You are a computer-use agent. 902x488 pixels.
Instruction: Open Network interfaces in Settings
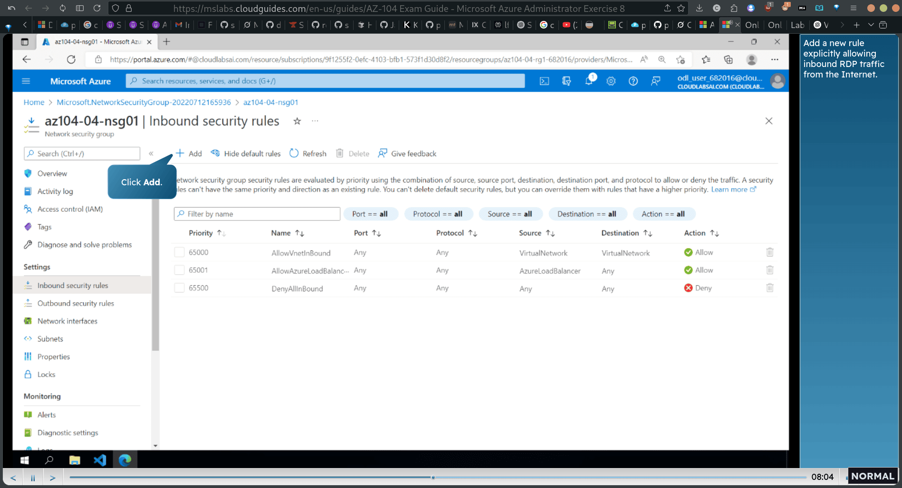coord(67,321)
